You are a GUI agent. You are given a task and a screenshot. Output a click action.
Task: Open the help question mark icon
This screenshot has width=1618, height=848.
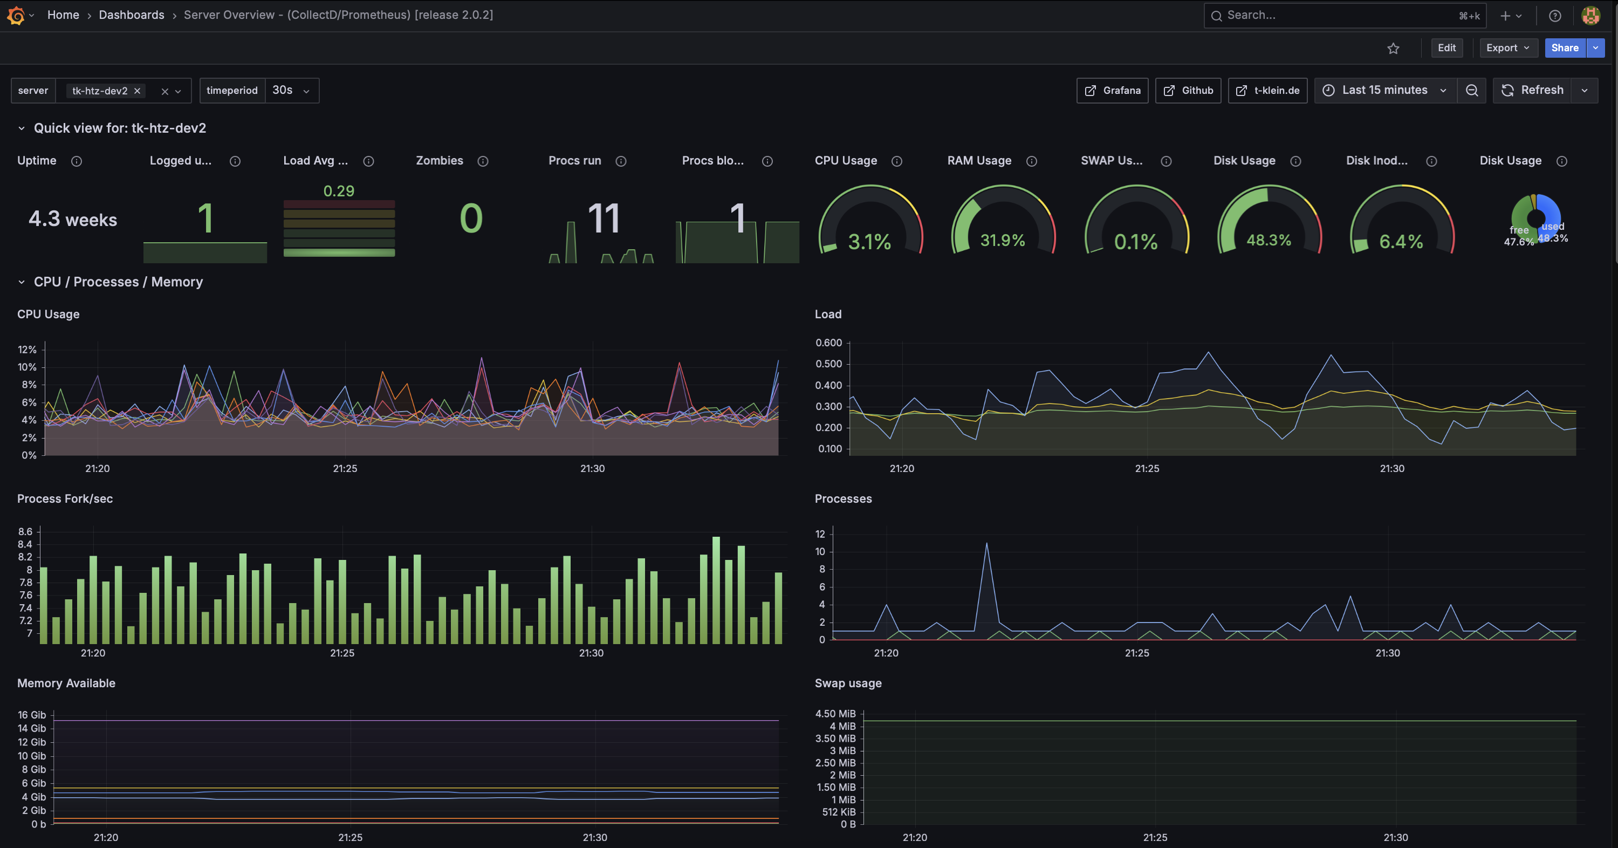[x=1554, y=16]
